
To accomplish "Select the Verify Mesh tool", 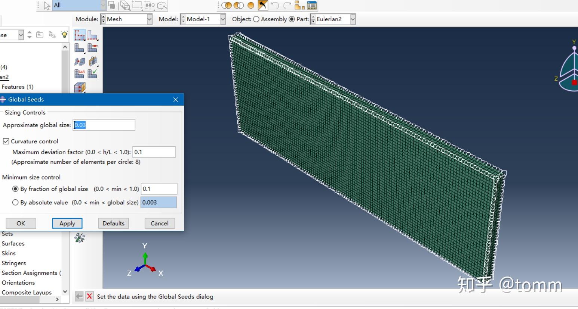I will point(92,74).
